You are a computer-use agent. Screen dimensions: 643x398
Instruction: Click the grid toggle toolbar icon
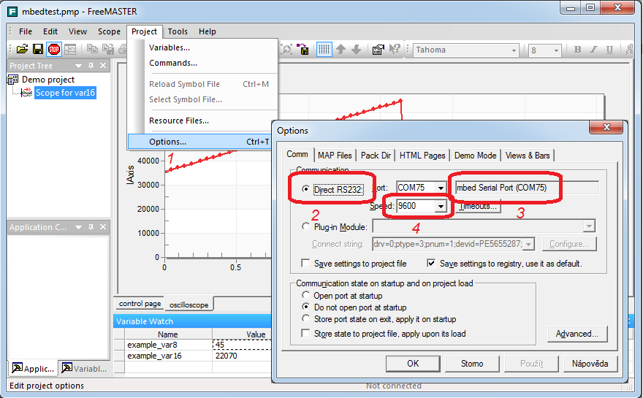coord(324,50)
